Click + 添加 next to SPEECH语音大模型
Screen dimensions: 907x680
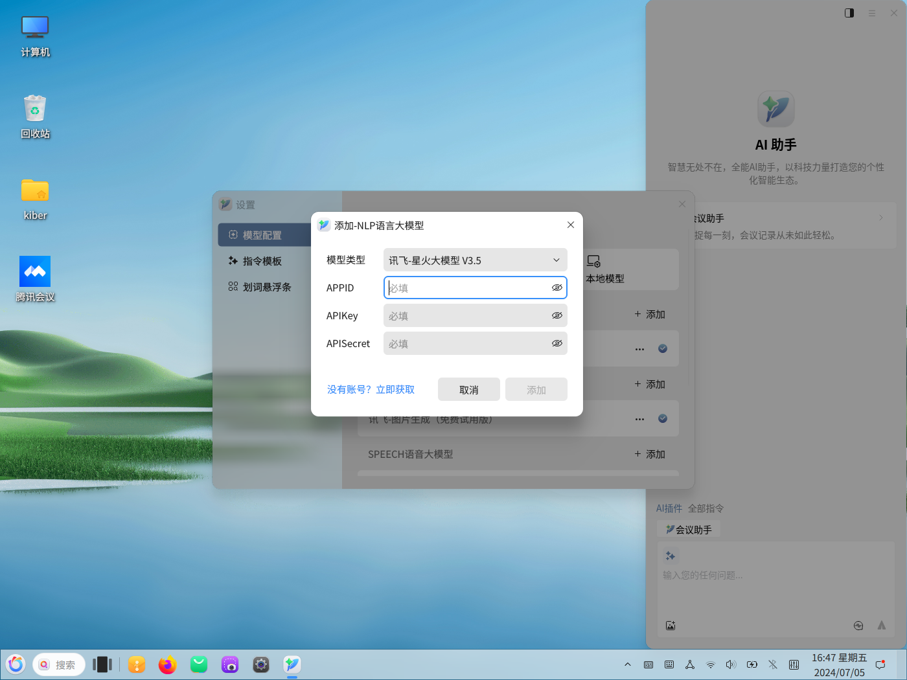point(650,454)
